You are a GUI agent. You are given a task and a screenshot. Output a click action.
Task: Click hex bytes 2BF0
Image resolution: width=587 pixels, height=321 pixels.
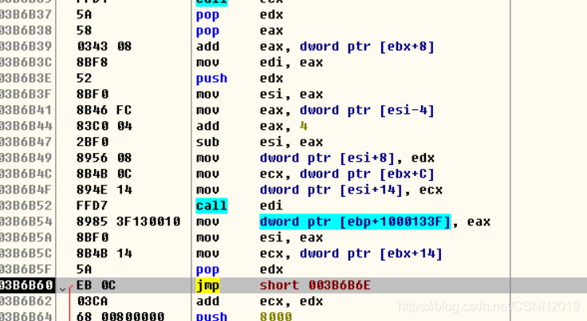pyautogui.click(x=92, y=142)
